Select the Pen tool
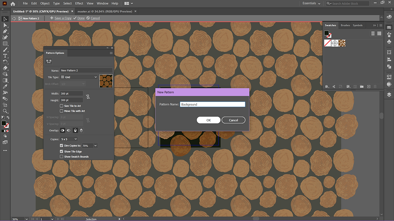394x221 pixels. pos(5,31)
